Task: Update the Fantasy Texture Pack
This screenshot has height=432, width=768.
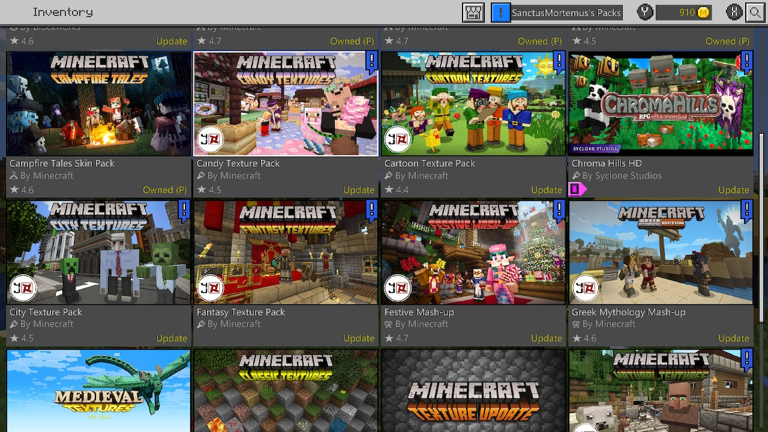Action: click(x=359, y=338)
